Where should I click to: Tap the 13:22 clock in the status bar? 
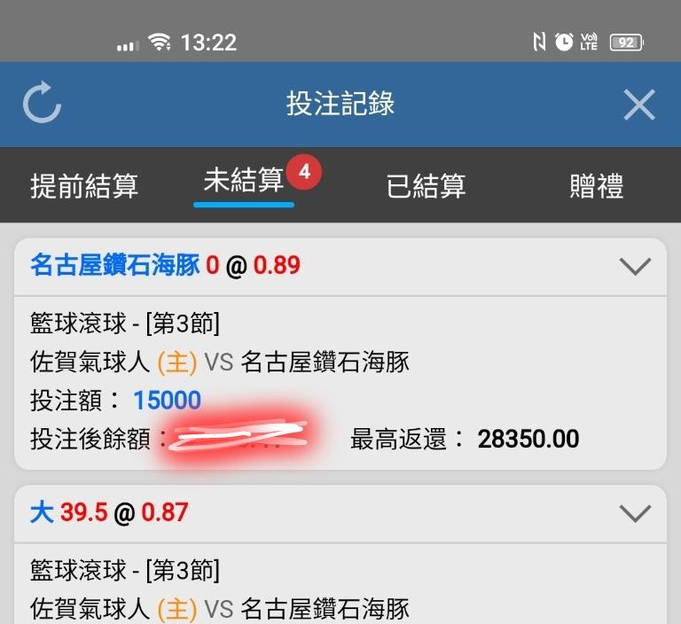(208, 43)
